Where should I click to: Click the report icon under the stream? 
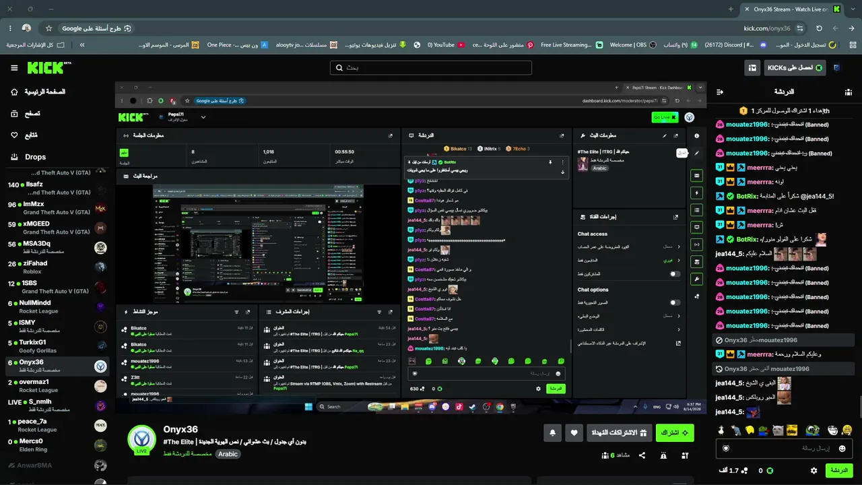point(663,455)
